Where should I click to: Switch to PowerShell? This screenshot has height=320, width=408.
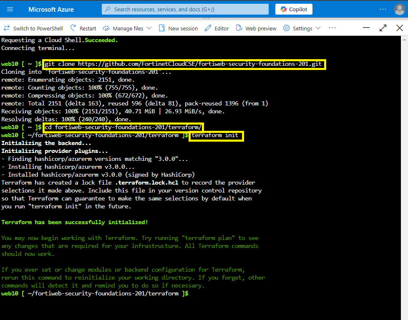33,28
